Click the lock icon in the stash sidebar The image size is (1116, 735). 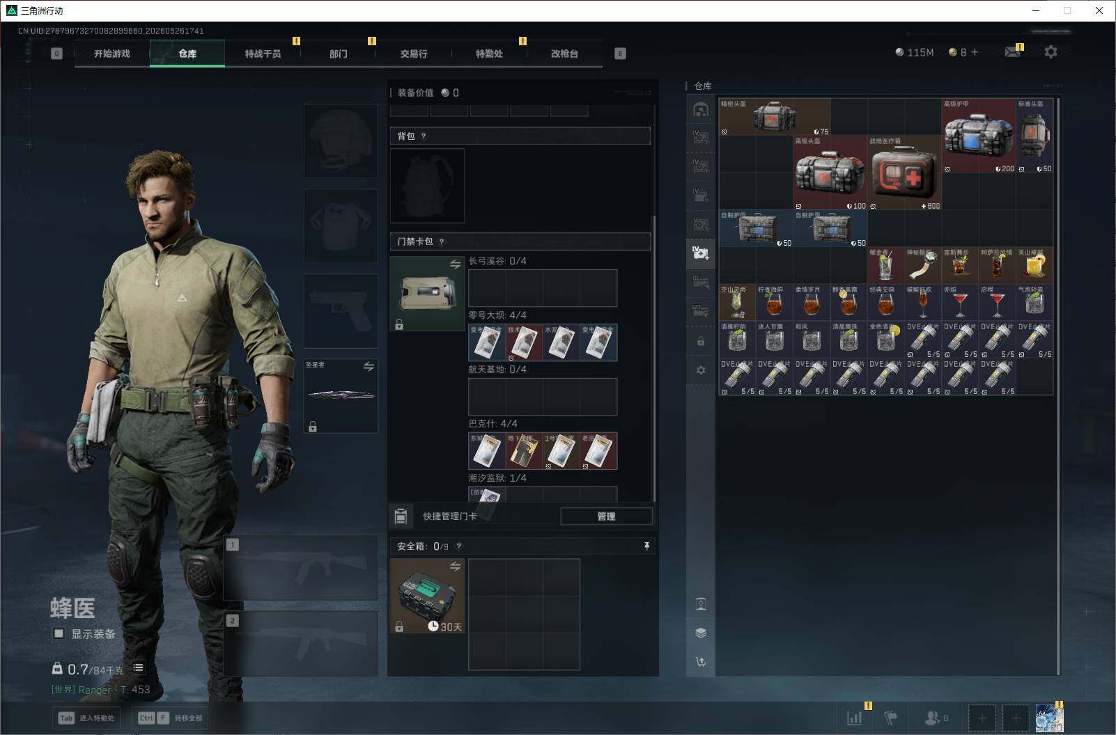click(701, 342)
